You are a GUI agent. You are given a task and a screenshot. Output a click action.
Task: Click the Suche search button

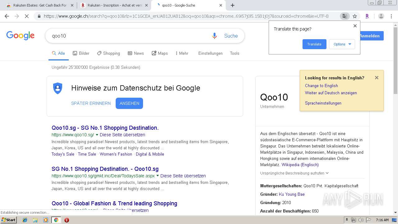231,36
